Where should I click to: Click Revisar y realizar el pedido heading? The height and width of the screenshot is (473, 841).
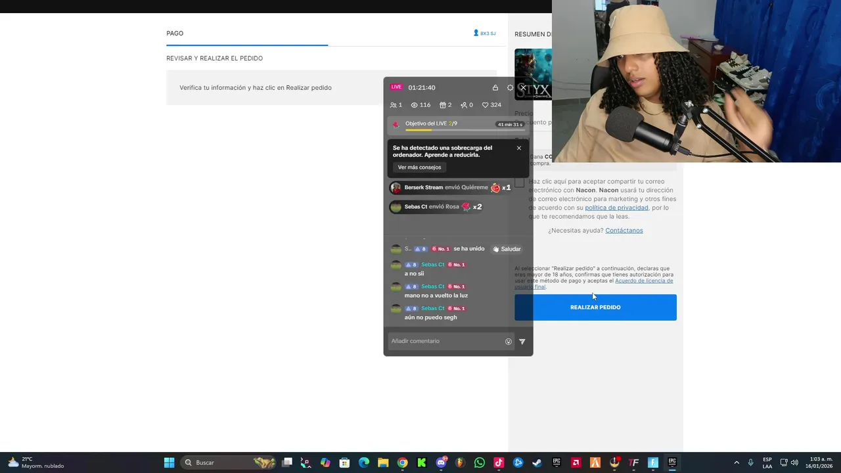pos(214,58)
